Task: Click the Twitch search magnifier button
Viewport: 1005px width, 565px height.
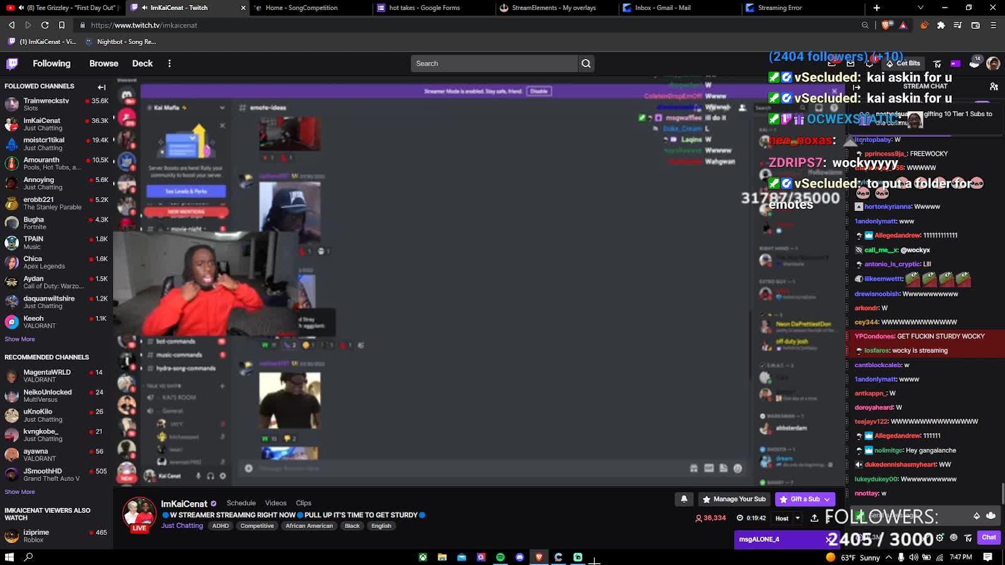Action: coord(586,63)
